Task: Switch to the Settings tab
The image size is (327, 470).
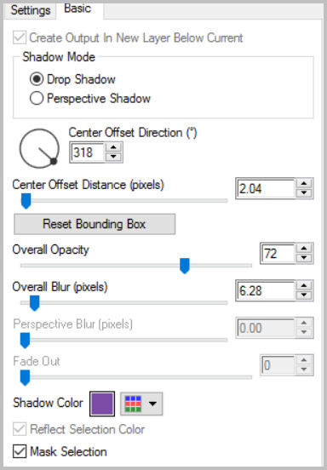Action: coord(31,10)
